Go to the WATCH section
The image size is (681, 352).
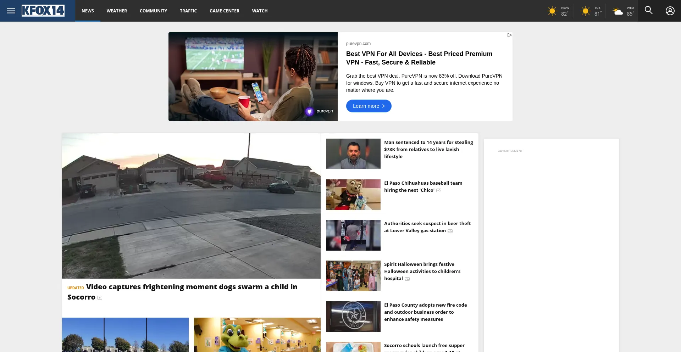tap(260, 11)
